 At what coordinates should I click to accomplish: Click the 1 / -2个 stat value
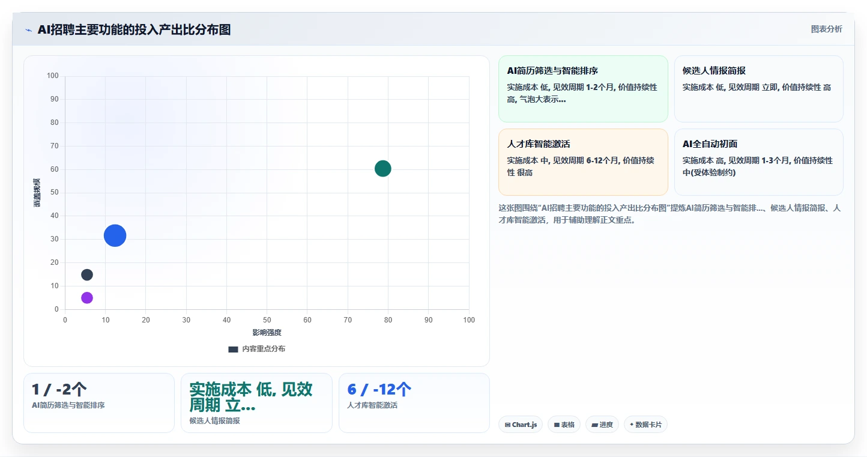59,390
